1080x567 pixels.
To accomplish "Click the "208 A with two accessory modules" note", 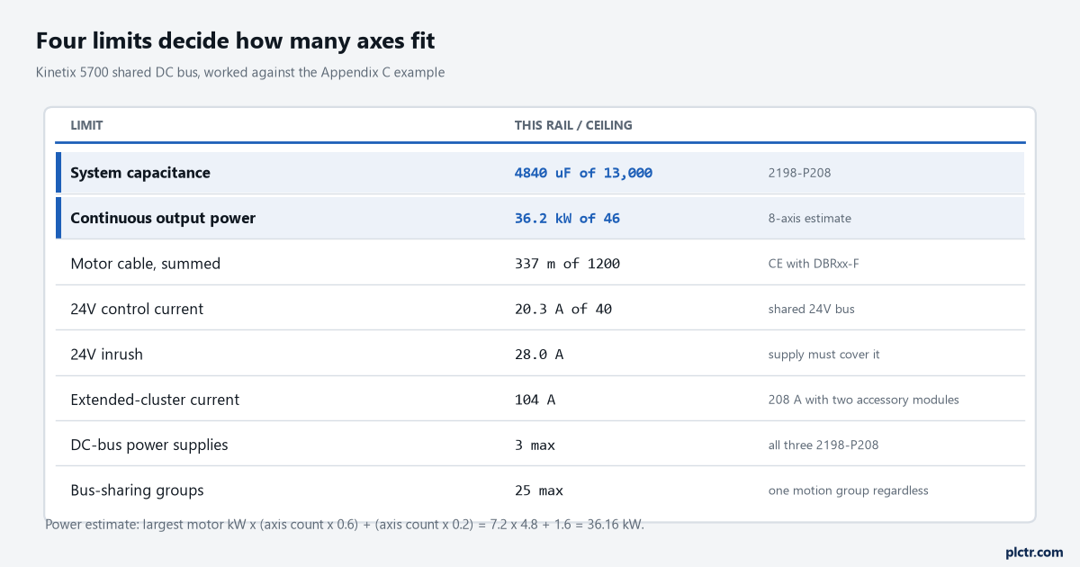I will point(864,400).
